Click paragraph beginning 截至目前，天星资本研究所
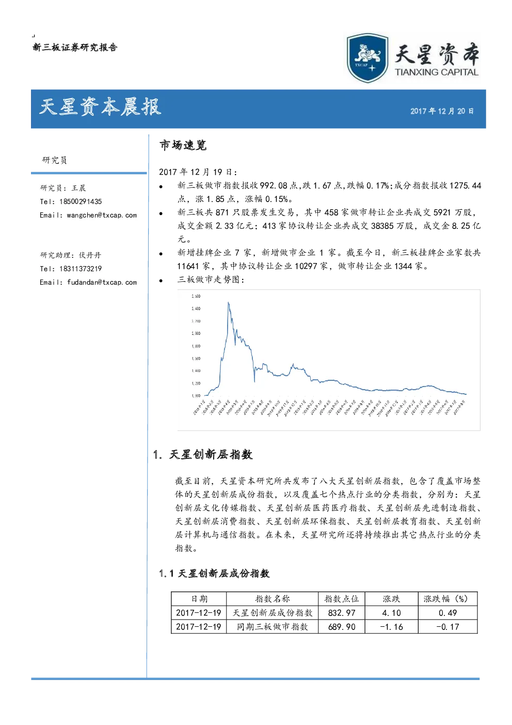The height and width of the screenshot is (725, 512). tap(328, 515)
